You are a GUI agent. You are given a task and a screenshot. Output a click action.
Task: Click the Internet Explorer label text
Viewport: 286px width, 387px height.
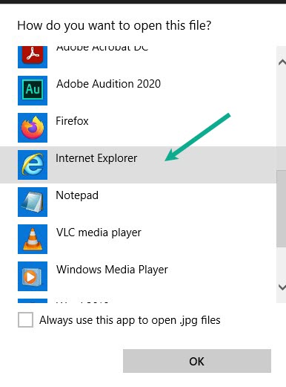(x=96, y=158)
